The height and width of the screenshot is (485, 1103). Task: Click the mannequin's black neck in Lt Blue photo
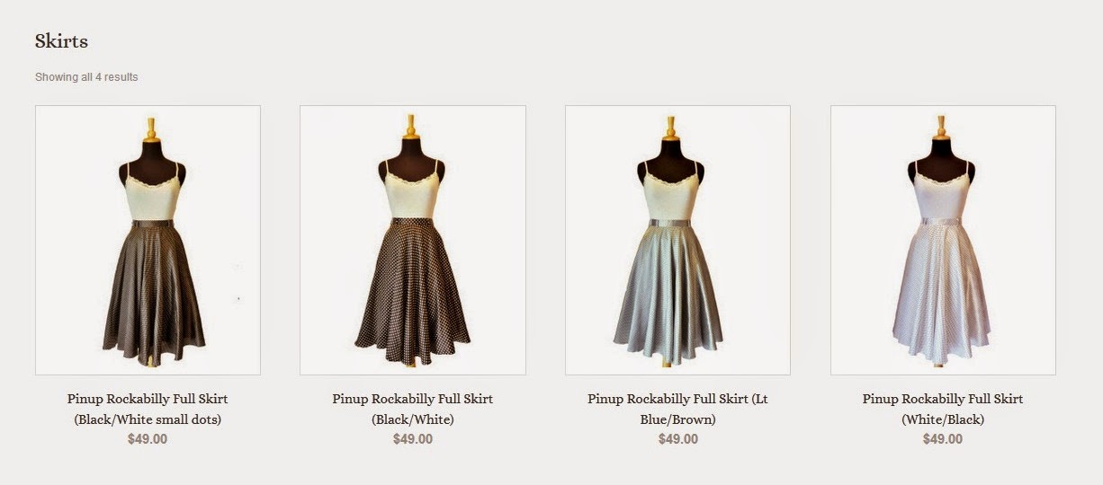coord(670,150)
